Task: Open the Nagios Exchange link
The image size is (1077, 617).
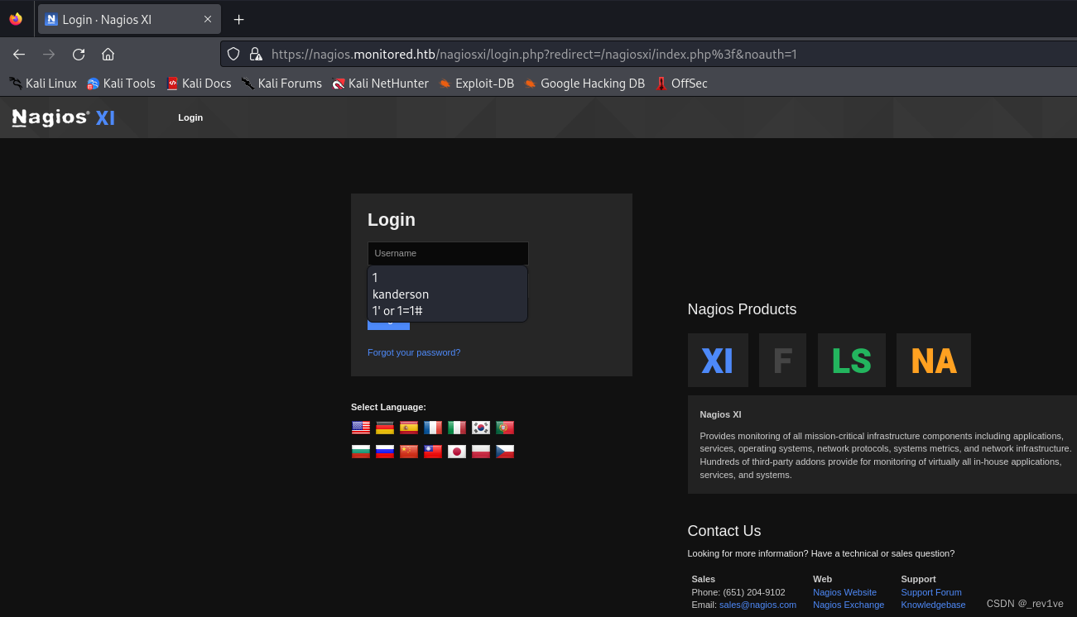Action: pyautogui.click(x=849, y=605)
